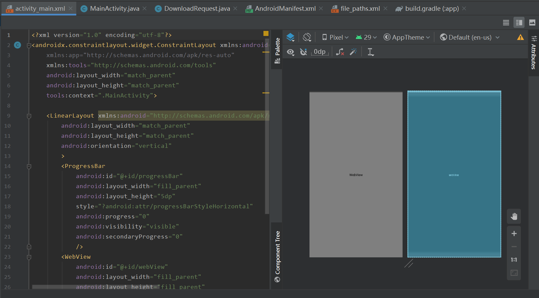Click the android:layout_height="5dp" line

pos(126,196)
